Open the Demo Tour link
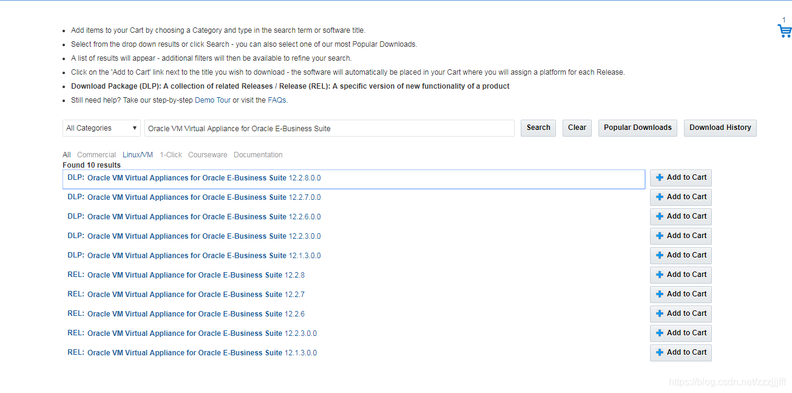Image resolution: width=792 pixels, height=393 pixels. pos(212,100)
